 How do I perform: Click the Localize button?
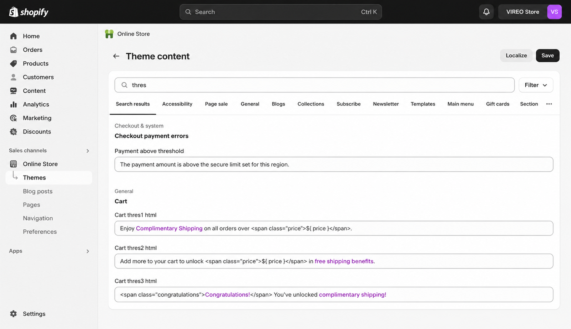(516, 56)
